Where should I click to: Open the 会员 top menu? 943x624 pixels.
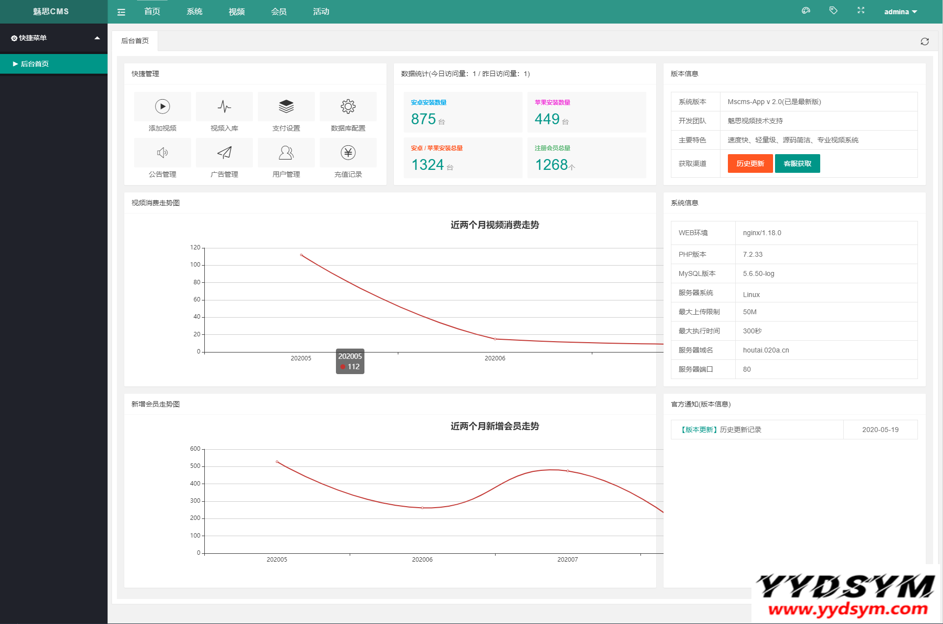pyautogui.click(x=279, y=11)
